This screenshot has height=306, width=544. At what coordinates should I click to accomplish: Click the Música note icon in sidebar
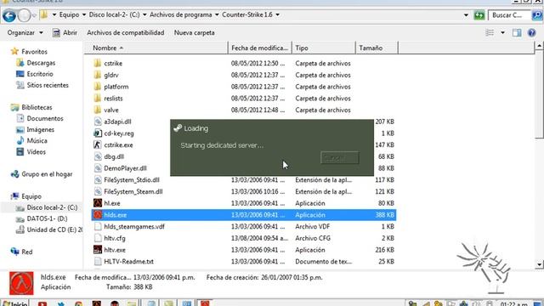click(20, 140)
